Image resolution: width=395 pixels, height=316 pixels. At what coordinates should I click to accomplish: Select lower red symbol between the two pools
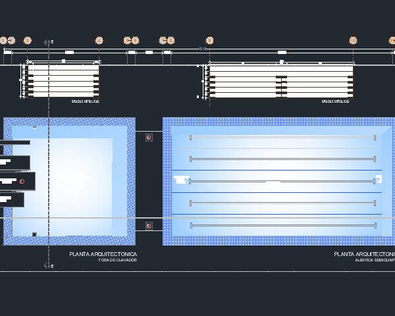tap(149, 226)
